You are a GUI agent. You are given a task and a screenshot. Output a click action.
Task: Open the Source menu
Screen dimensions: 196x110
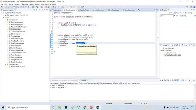(11, 4)
